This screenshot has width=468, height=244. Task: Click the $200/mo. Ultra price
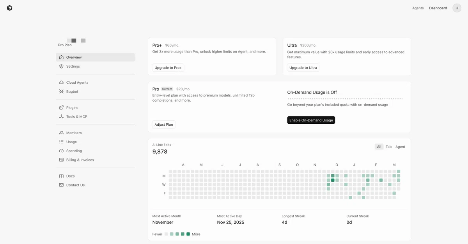click(308, 46)
